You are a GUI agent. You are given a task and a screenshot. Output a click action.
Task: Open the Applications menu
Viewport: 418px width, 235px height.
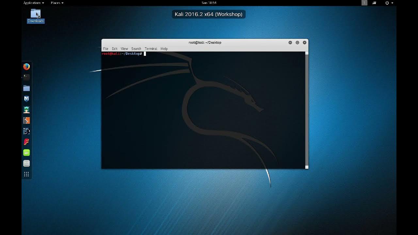(x=34, y=3)
